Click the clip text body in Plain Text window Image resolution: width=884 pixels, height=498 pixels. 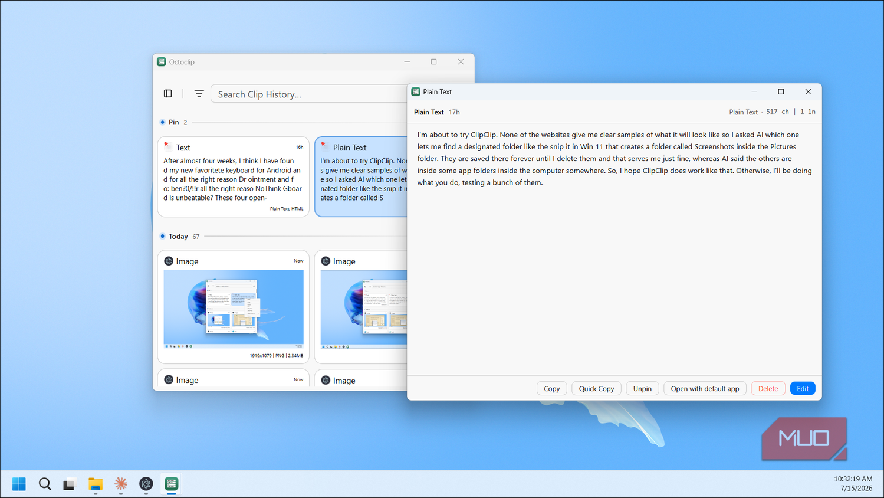614,158
